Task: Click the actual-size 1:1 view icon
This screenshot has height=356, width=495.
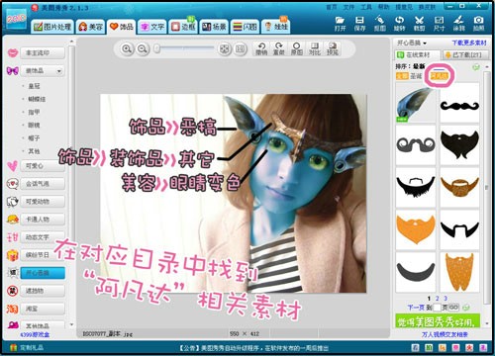Action: [x=241, y=49]
